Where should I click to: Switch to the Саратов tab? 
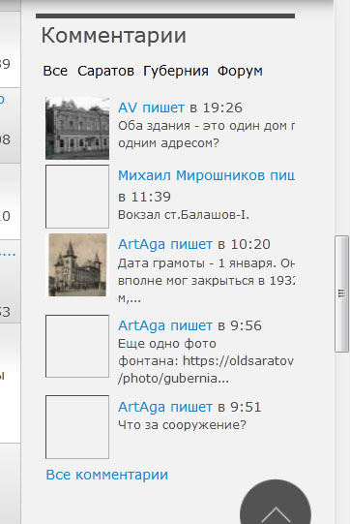click(105, 71)
